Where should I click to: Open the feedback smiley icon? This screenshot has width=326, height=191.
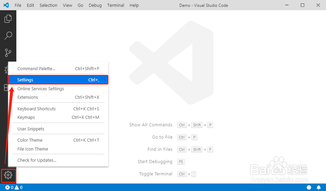click(309, 188)
